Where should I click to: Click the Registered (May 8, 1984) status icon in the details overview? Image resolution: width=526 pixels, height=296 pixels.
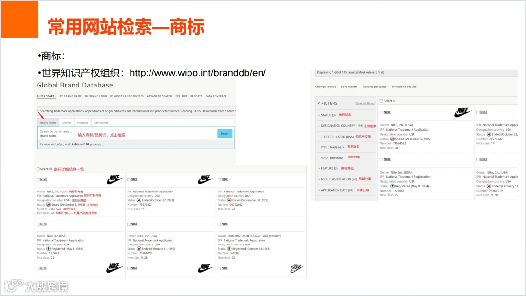click(48, 249)
